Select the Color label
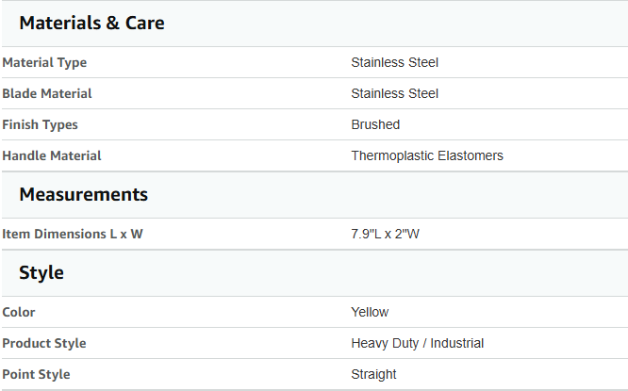This screenshot has height=391, width=628. click(19, 312)
